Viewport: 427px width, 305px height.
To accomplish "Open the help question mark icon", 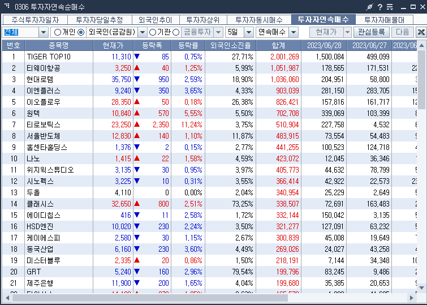I will click(380, 7).
